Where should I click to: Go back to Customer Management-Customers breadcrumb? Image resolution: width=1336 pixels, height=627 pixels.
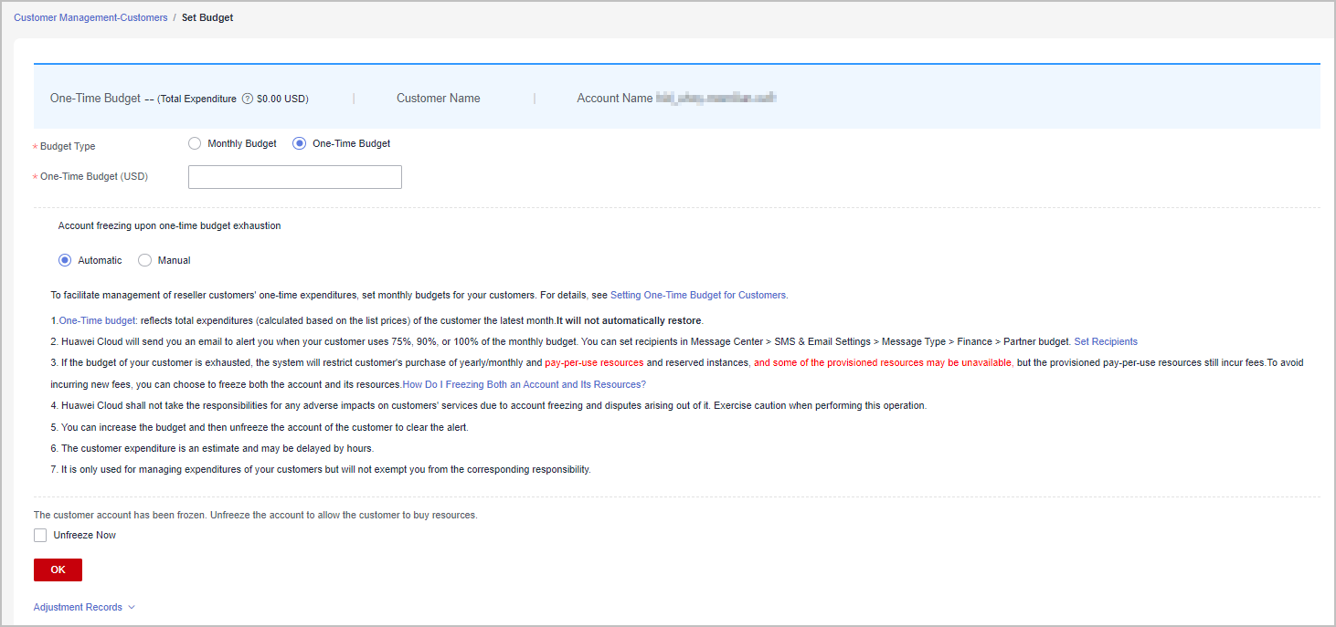(x=90, y=17)
